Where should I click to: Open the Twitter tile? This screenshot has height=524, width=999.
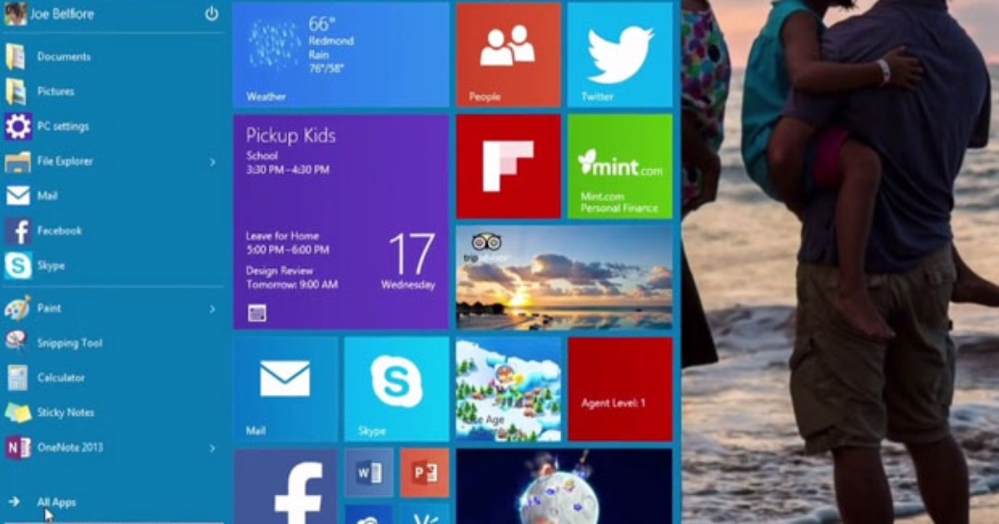point(620,54)
